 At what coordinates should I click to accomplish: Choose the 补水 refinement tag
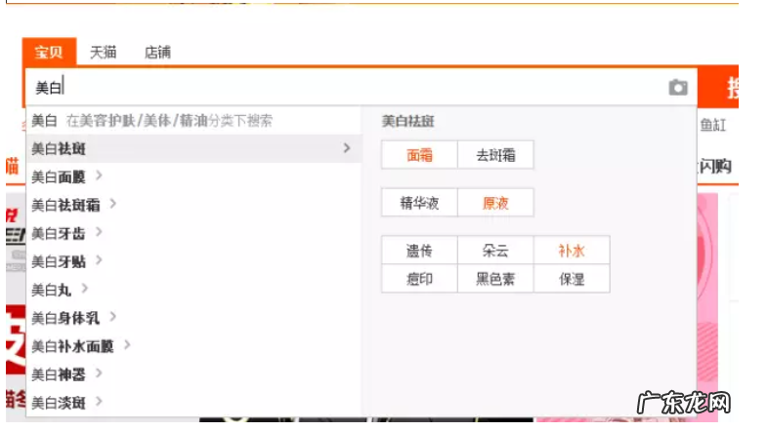click(572, 251)
